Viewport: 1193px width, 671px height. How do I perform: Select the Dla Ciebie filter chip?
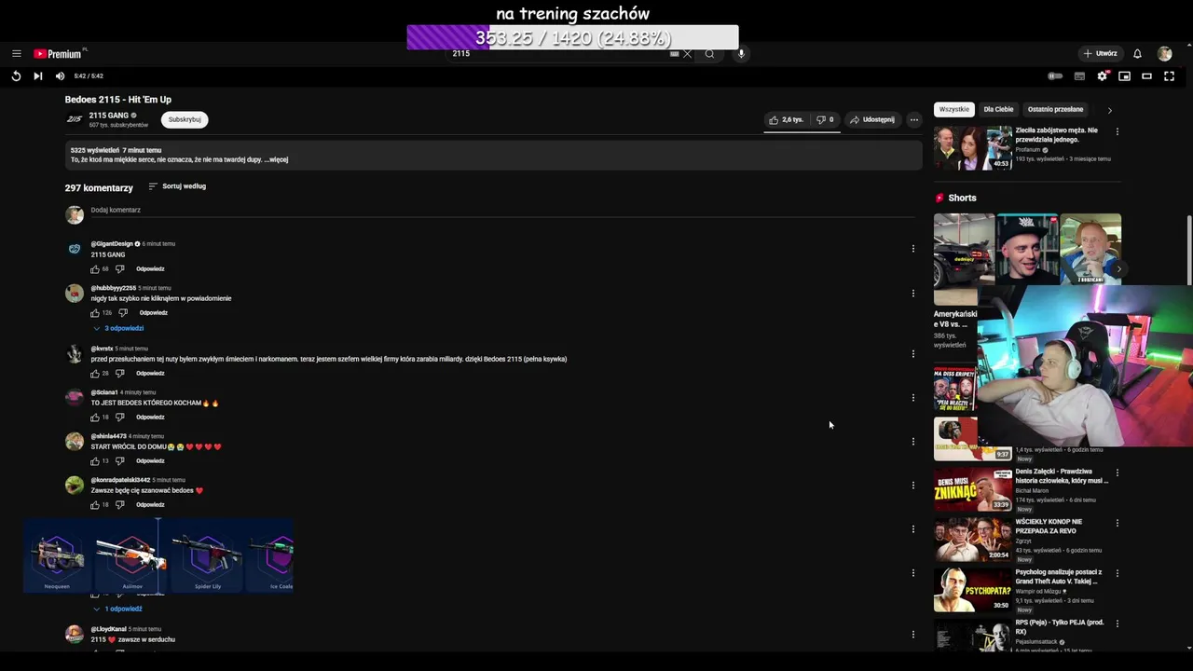pyautogui.click(x=998, y=110)
